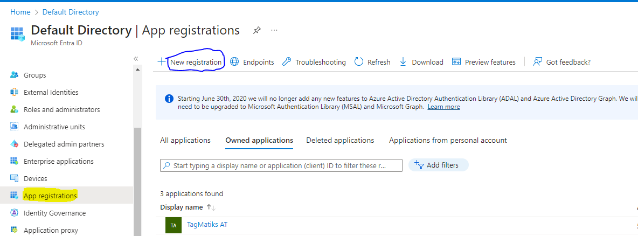This screenshot has height=236, width=638.
Task: Pin the App registrations page
Action: tap(257, 31)
